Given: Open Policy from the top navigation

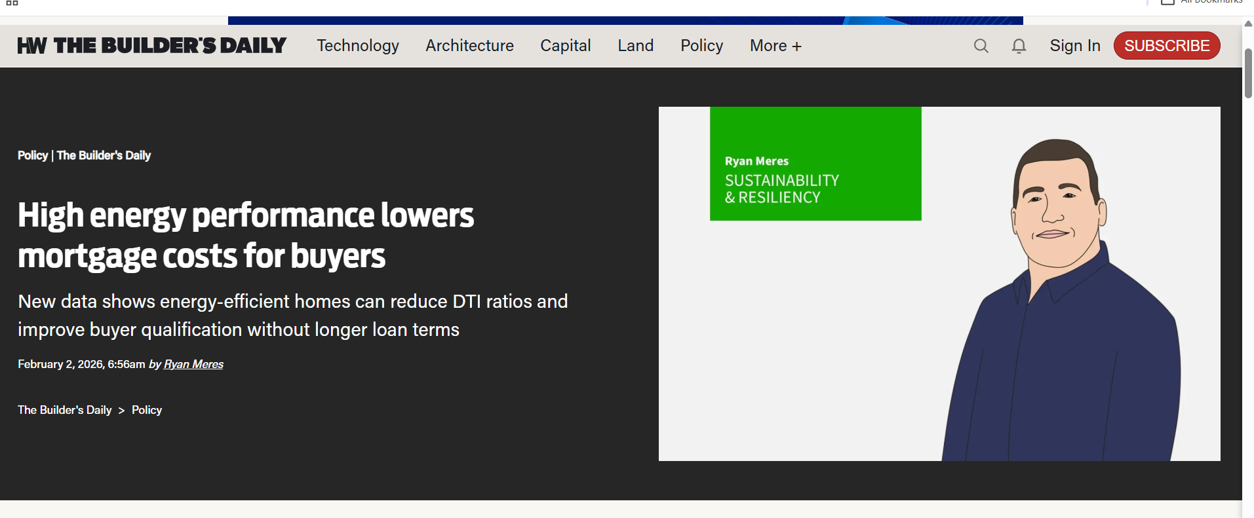Looking at the screenshot, I should tap(701, 46).
